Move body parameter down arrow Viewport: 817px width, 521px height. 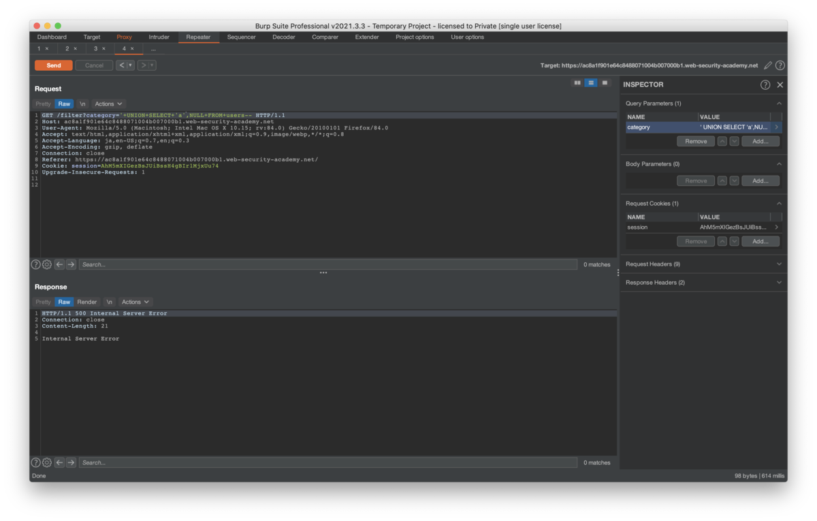tap(734, 180)
